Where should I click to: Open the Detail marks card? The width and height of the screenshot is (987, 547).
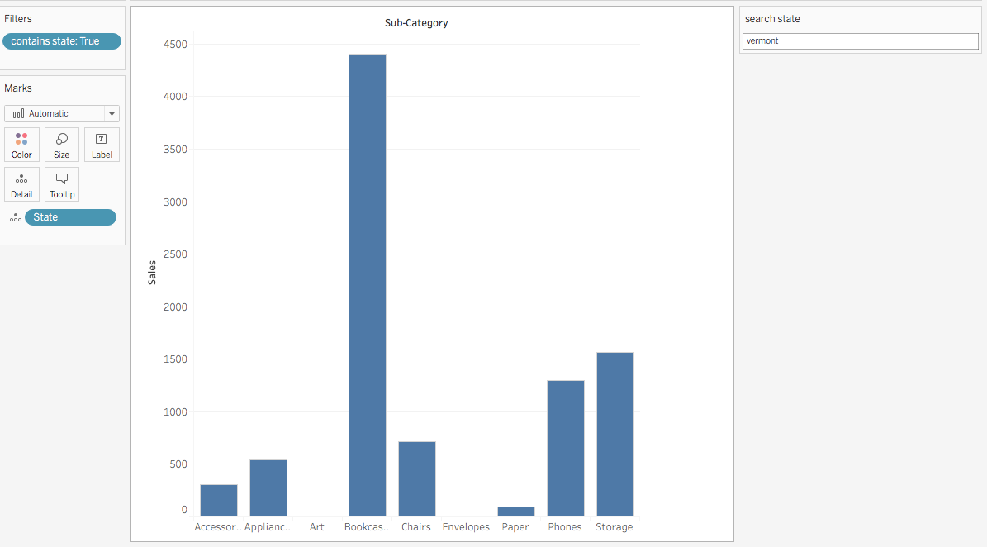click(21, 184)
